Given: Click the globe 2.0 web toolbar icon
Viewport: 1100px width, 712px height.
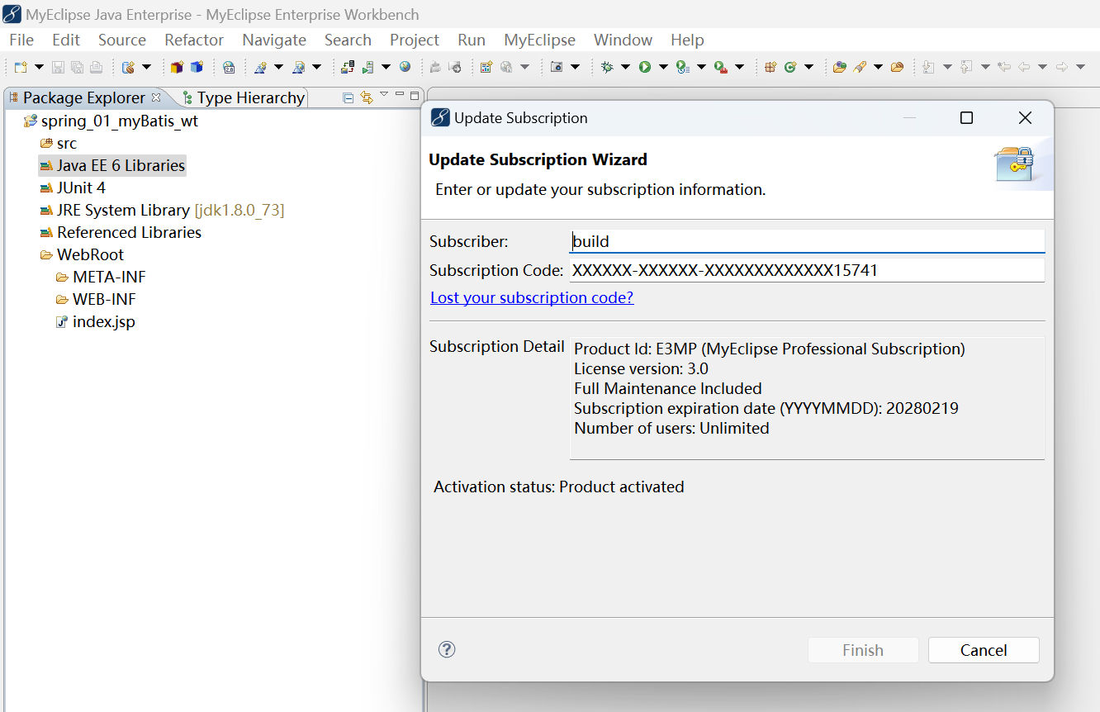Looking at the screenshot, I should tap(229, 67).
